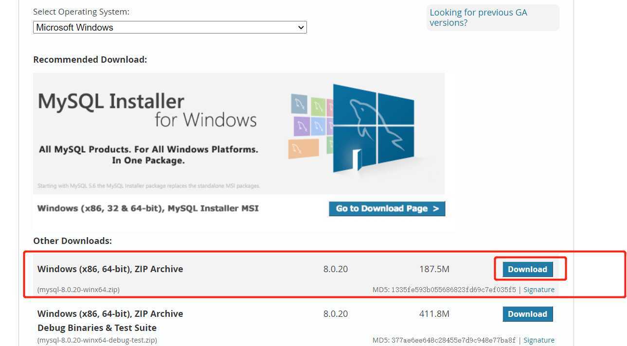Download the 411.8M debug-test ZIP Archive
627x346 pixels.
pyautogui.click(x=528, y=314)
